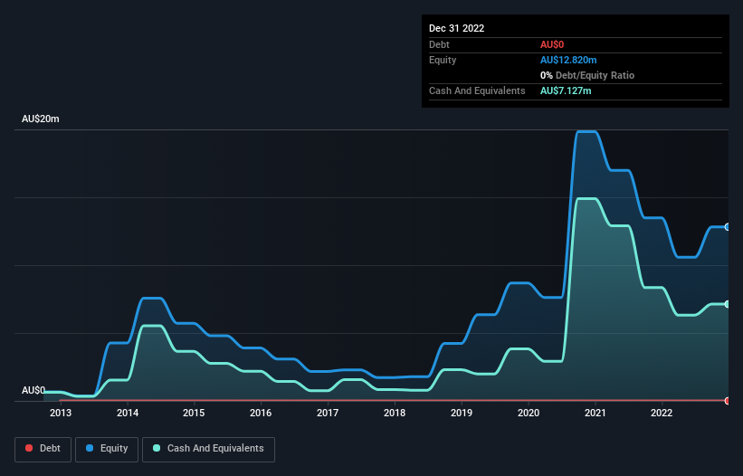743x476 pixels.
Task: Click the 2020 x-axis label
Action: click(529, 413)
